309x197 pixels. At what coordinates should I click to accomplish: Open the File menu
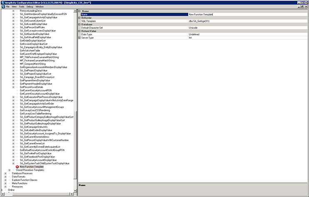[8, 7]
